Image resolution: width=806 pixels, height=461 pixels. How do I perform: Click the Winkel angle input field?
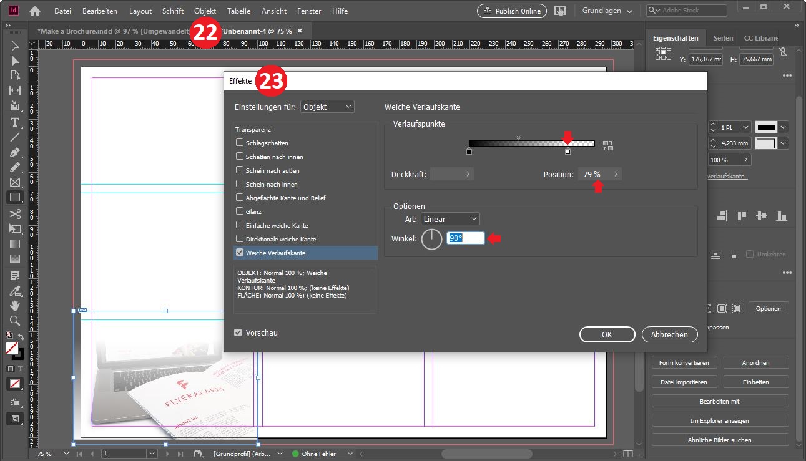(x=465, y=238)
